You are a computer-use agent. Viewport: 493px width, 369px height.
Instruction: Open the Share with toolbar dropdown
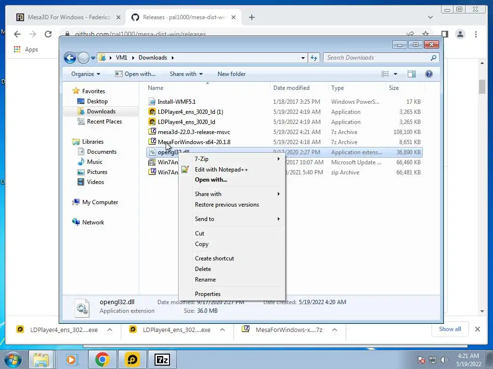point(186,74)
